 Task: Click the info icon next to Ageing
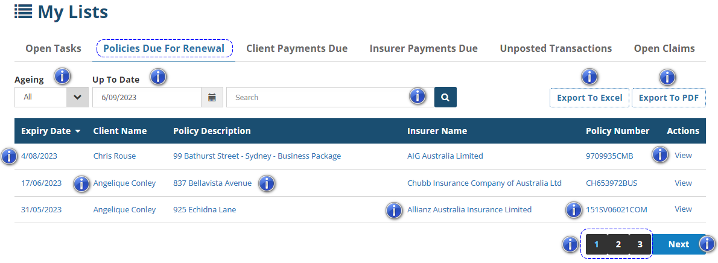pyautogui.click(x=62, y=77)
